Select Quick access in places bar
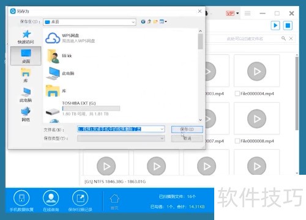Image resolution: width=306 pixels, height=220 pixels. coord(26,37)
